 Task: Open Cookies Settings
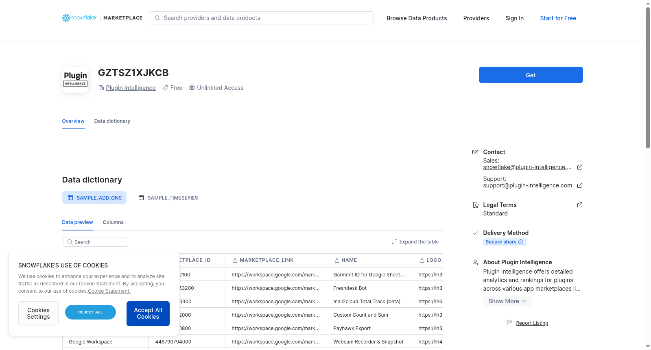(38, 313)
